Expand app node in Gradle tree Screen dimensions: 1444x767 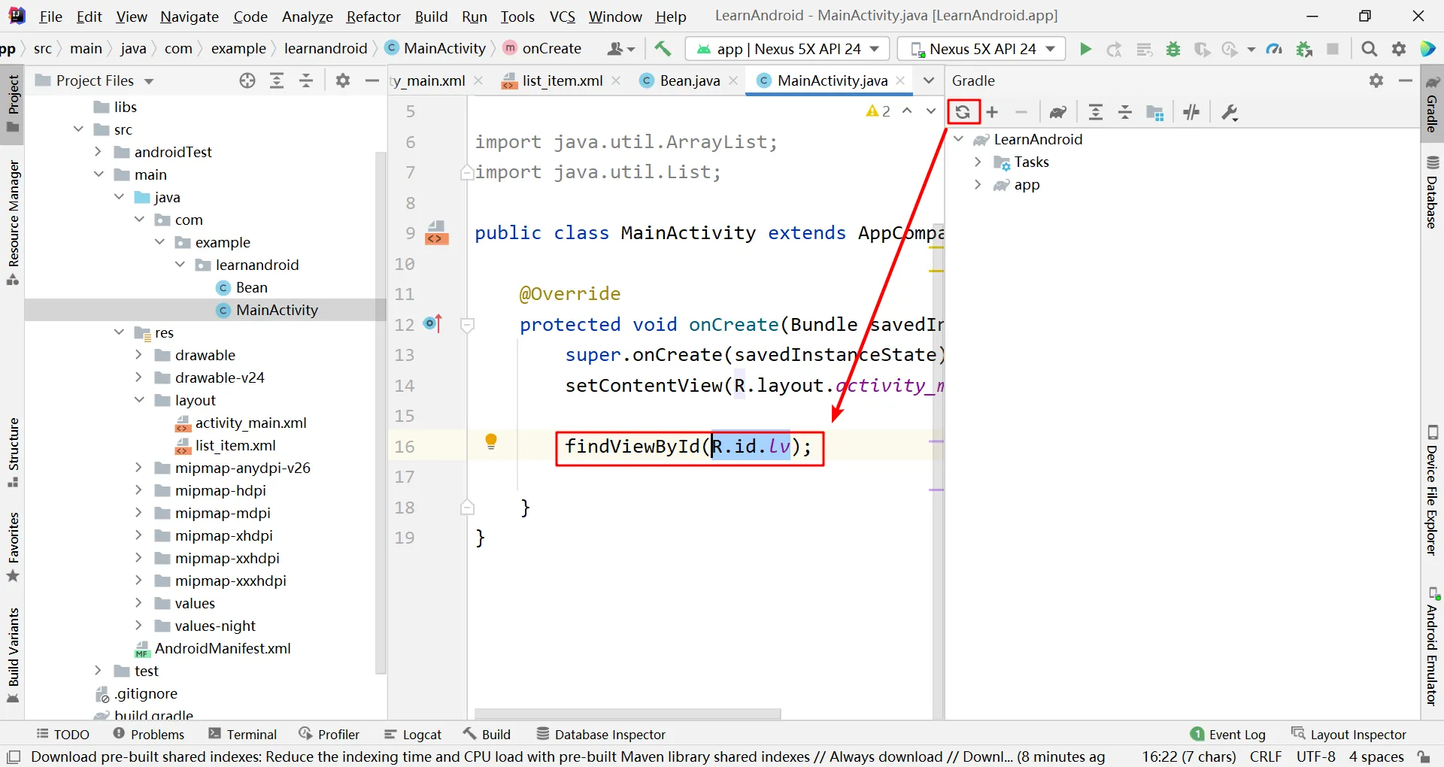978,185
